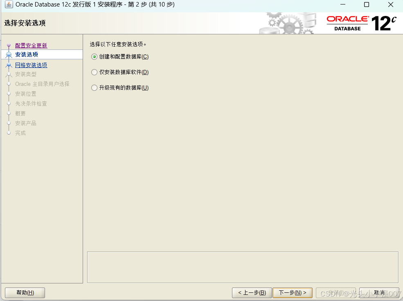
Task: Open the 网格安装选项 step link
Action: pos(32,65)
